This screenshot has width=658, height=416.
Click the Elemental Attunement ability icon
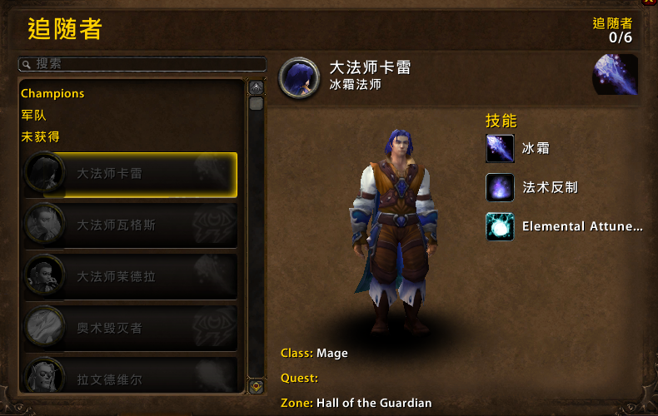(x=500, y=226)
